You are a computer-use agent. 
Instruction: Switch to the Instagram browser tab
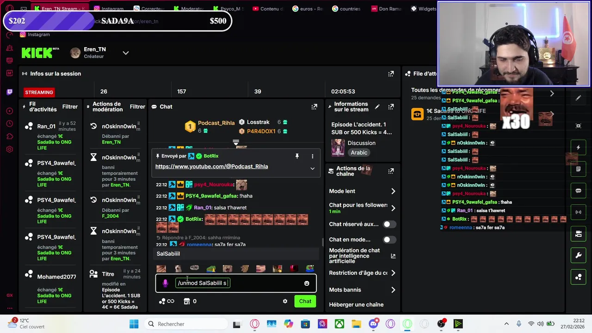pyautogui.click(x=109, y=9)
